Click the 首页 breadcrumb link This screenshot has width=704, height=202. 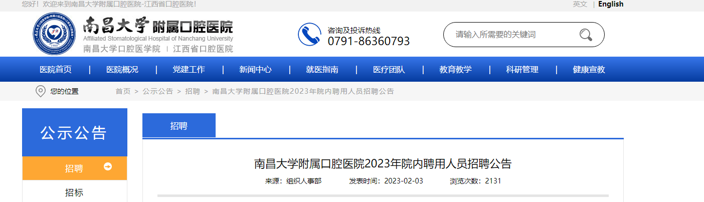123,91
